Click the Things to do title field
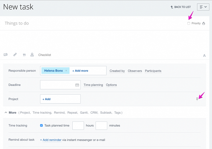The width and height of the screenshot is (212, 149). pos(79,23)
